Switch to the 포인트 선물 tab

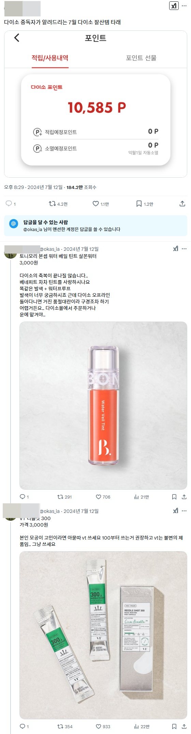[141, 58]
